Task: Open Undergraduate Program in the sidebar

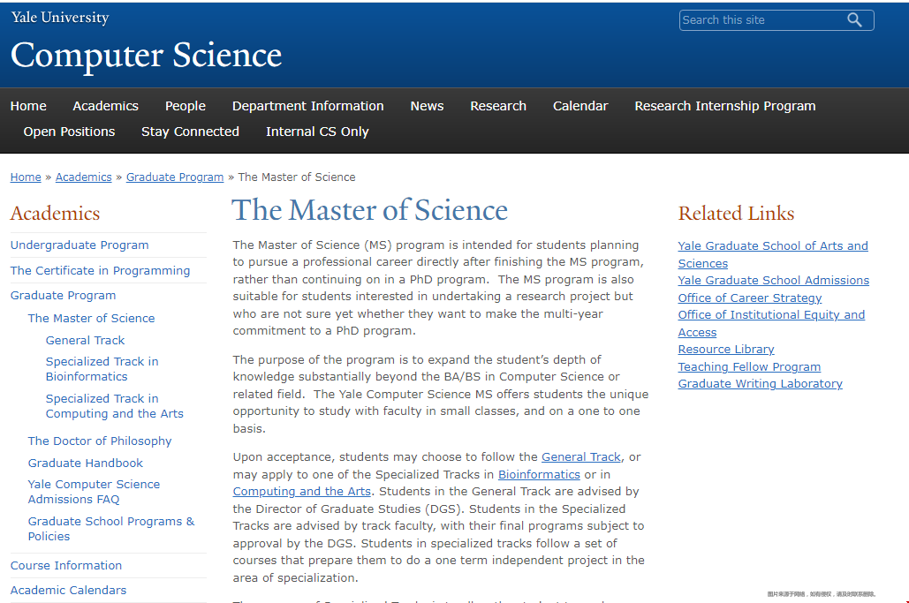Action: (80, 245)
